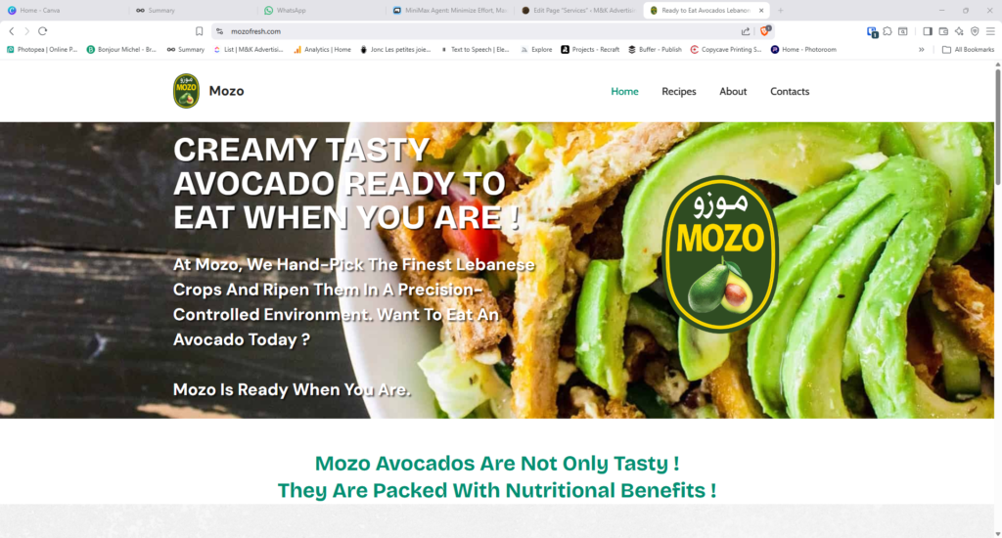Open the extensions puzzle icon
Viewport: 1002px width, 538px height.
[x=888, y=30]
